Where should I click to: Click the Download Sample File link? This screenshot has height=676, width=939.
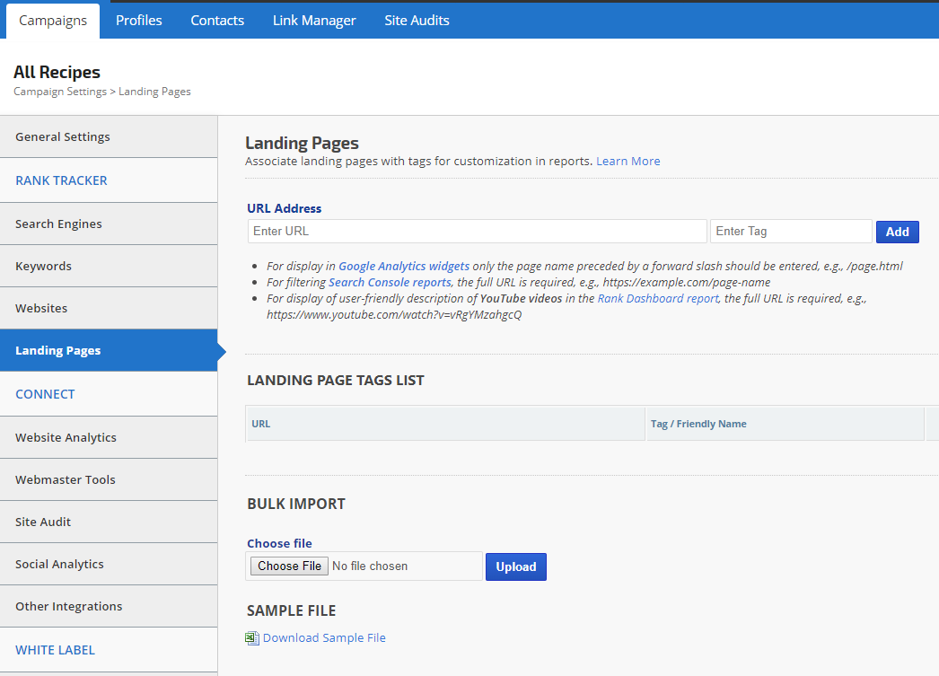coord(324,637)
